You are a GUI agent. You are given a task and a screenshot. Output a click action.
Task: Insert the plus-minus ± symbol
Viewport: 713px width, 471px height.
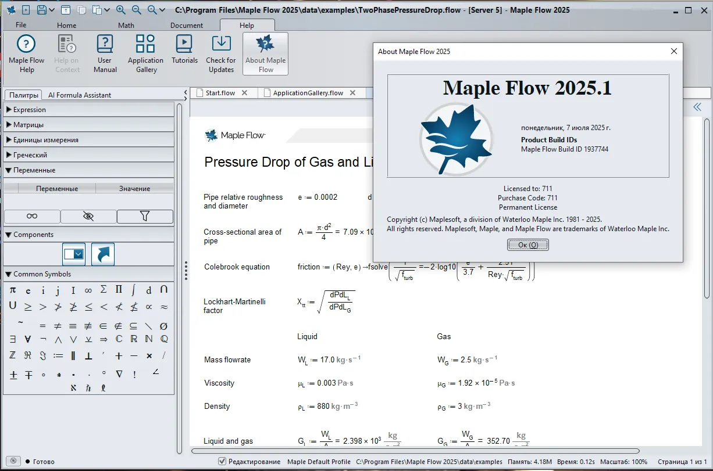coord(13,375)
